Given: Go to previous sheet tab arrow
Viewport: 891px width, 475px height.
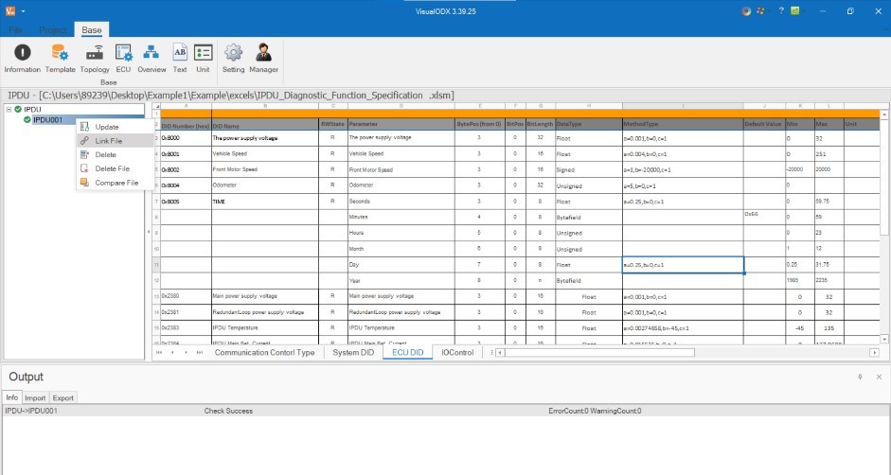Looking at the screenshot, I should pos(172,352).
